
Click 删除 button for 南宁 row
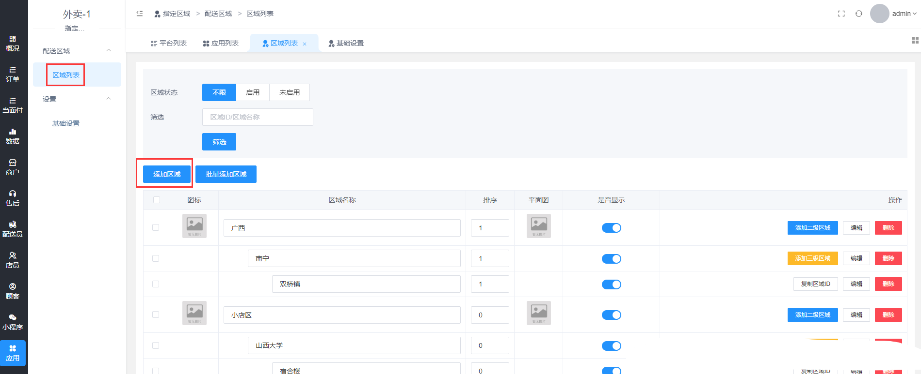(x=889, y=258)
